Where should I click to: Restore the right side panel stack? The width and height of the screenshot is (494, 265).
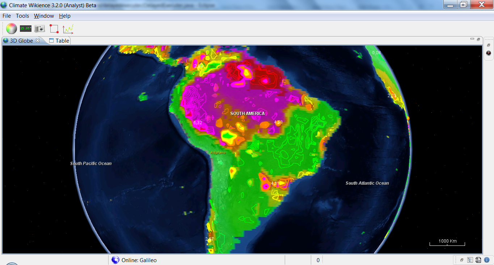click(x=489, y=45)
